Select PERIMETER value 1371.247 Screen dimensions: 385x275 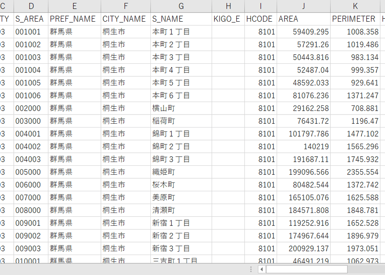(x=355, y=95)
